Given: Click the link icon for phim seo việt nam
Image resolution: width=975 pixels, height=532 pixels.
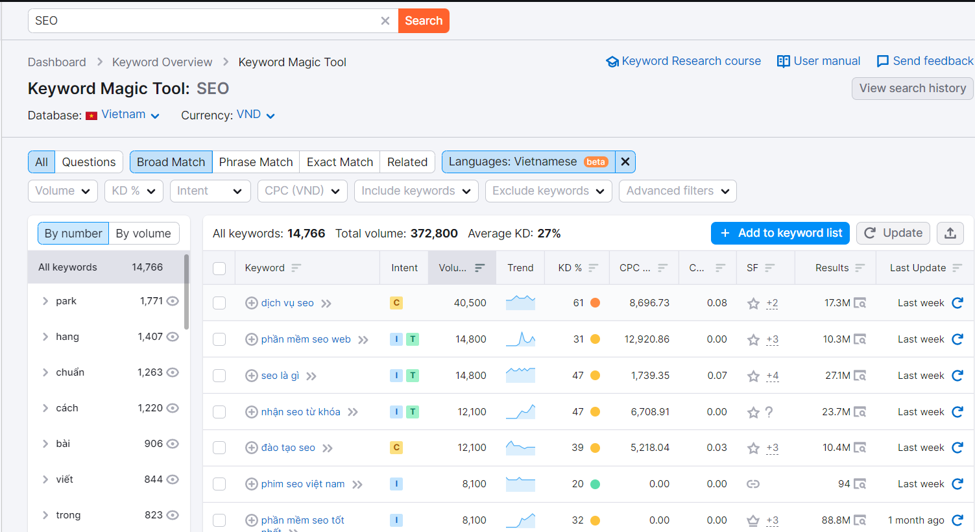Looking at the screenshot, I should click(x=753, y=483).
